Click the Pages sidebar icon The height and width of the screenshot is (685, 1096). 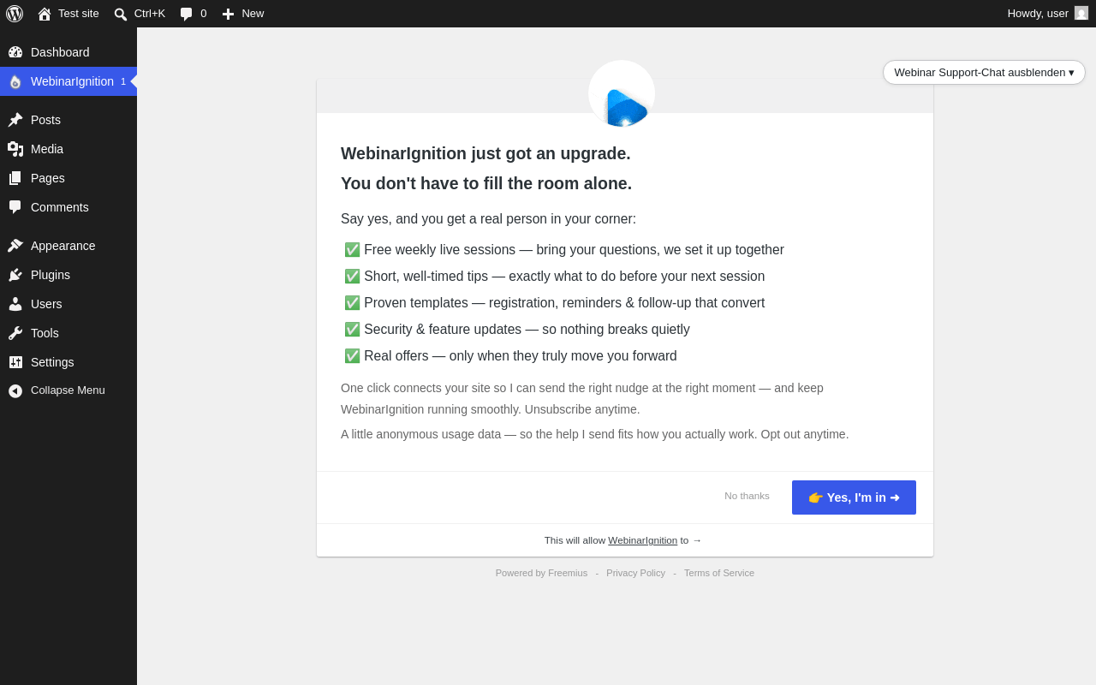click(15, 178)
